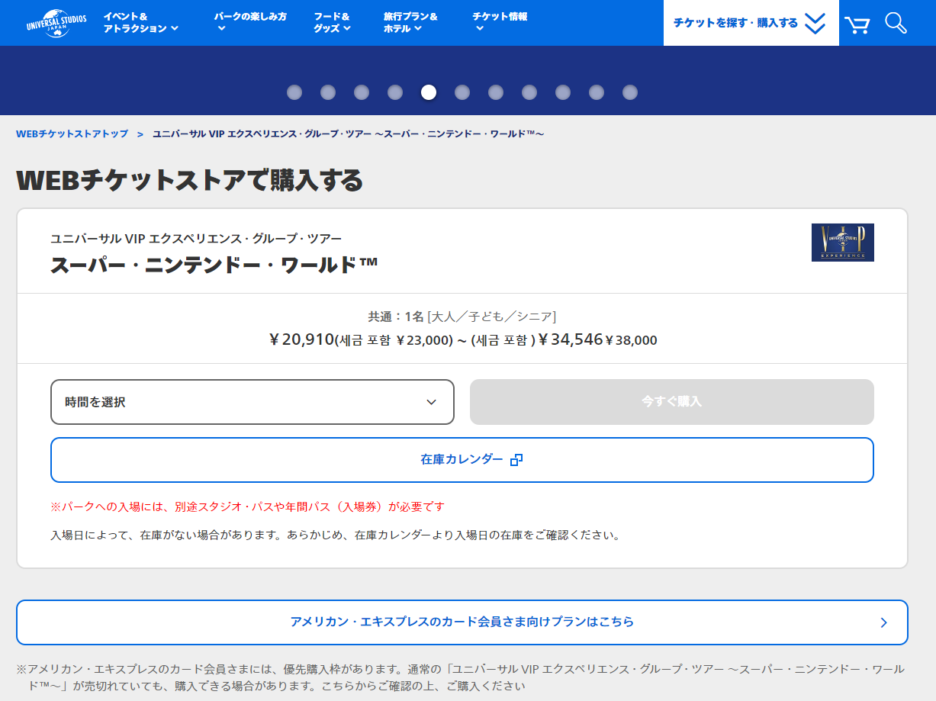Viewport: 936px width, 701px height.
Task: Expand the チケット情報 menu
Action: [x=500, y=22]
